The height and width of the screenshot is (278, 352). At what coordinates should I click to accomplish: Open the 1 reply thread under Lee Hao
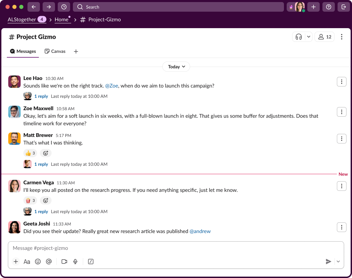click(x=41, y=96)
